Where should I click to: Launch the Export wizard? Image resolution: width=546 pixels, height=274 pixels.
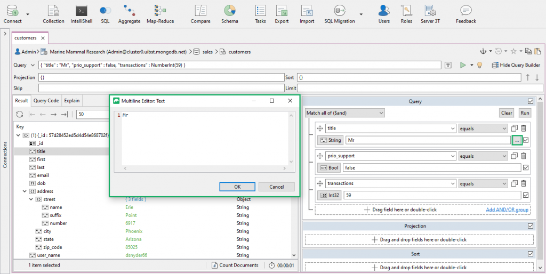tap(282, 14)
